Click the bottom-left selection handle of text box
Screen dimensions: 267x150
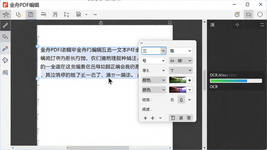pos(38,79)
